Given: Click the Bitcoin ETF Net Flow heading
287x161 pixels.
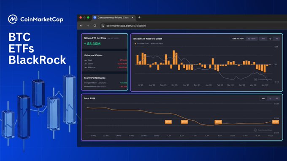Looking at the screenshot, I should [x=95, y=38].
